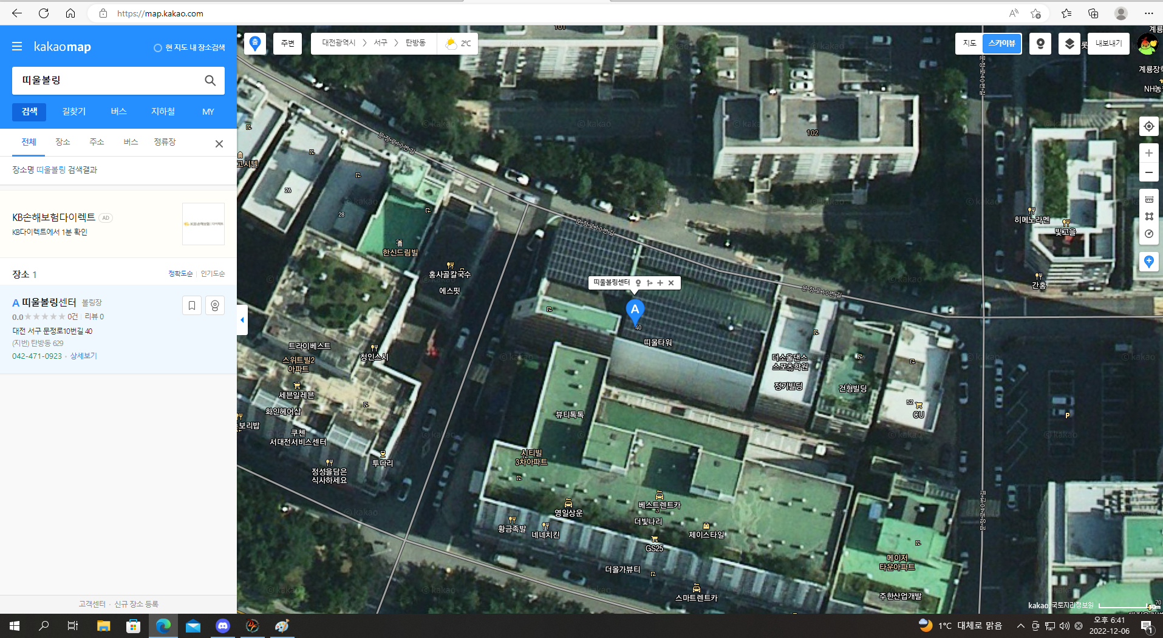Toggle the 스카이뷰 satellite view
1163x638 pixels.
click(1001, 44)
